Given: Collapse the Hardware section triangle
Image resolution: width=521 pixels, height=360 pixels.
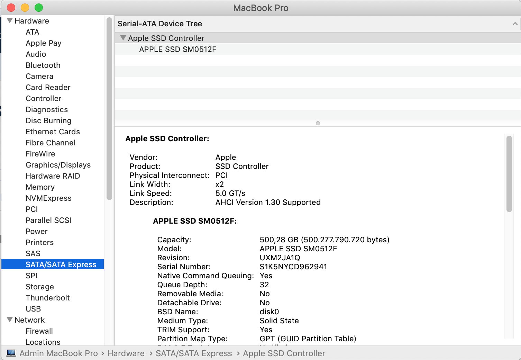Looking at the screenshot, I should 10,21.
